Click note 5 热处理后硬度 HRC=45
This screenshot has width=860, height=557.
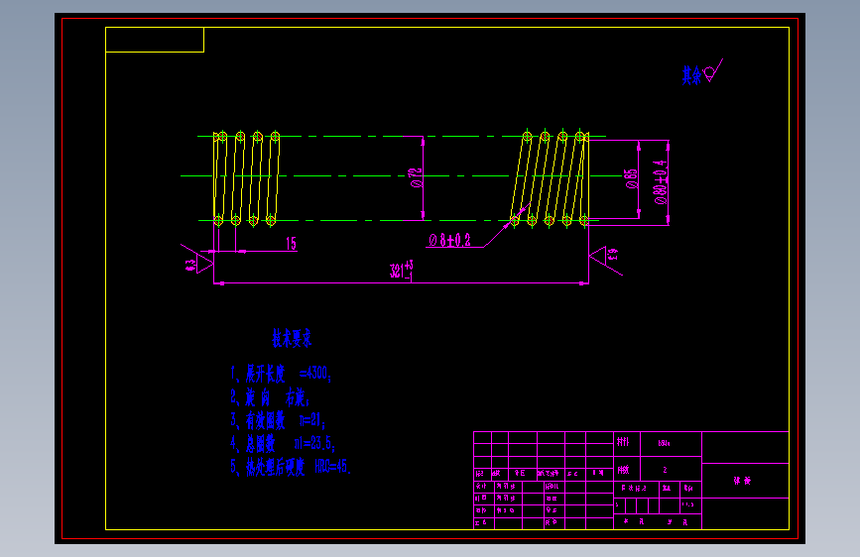click(x=291, y=467)
